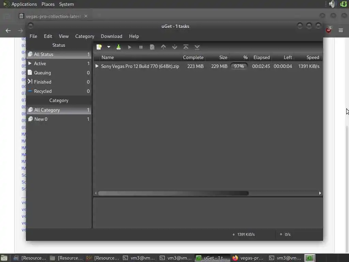This screenshot has width=349, height=262.
Task: Open the Edit menu in uGet
Action: (48, 36)
